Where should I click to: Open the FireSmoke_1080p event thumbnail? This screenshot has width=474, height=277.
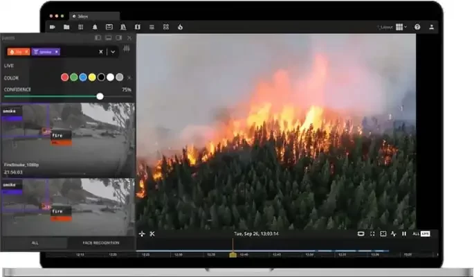tap(68, 140)
